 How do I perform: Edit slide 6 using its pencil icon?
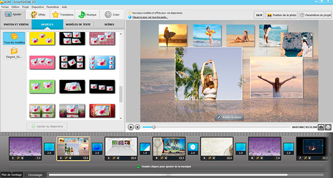(258, 158)
